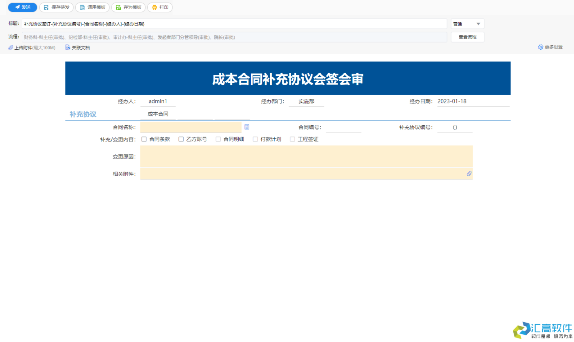
Task: Open 更多设置 using the gear icon
Action: (x=541, y=47)
